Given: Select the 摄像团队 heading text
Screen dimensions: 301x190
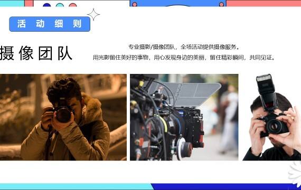Looking at the screenshot, I should click(36, 53).
